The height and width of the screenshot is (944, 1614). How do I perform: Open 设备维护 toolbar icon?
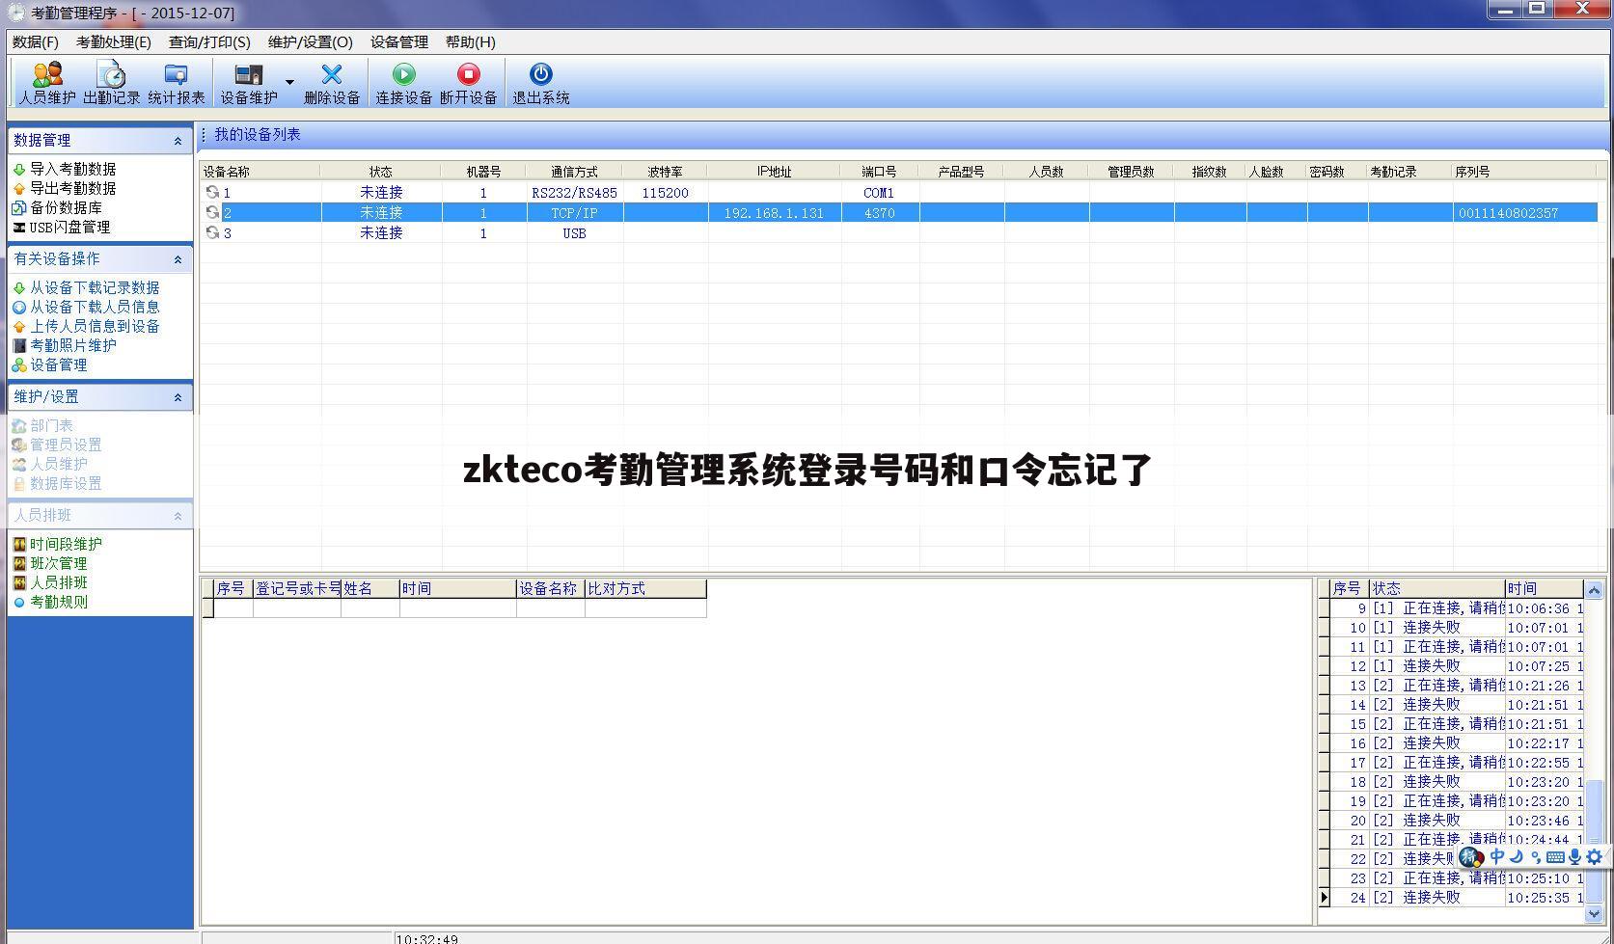pos(249,83)
